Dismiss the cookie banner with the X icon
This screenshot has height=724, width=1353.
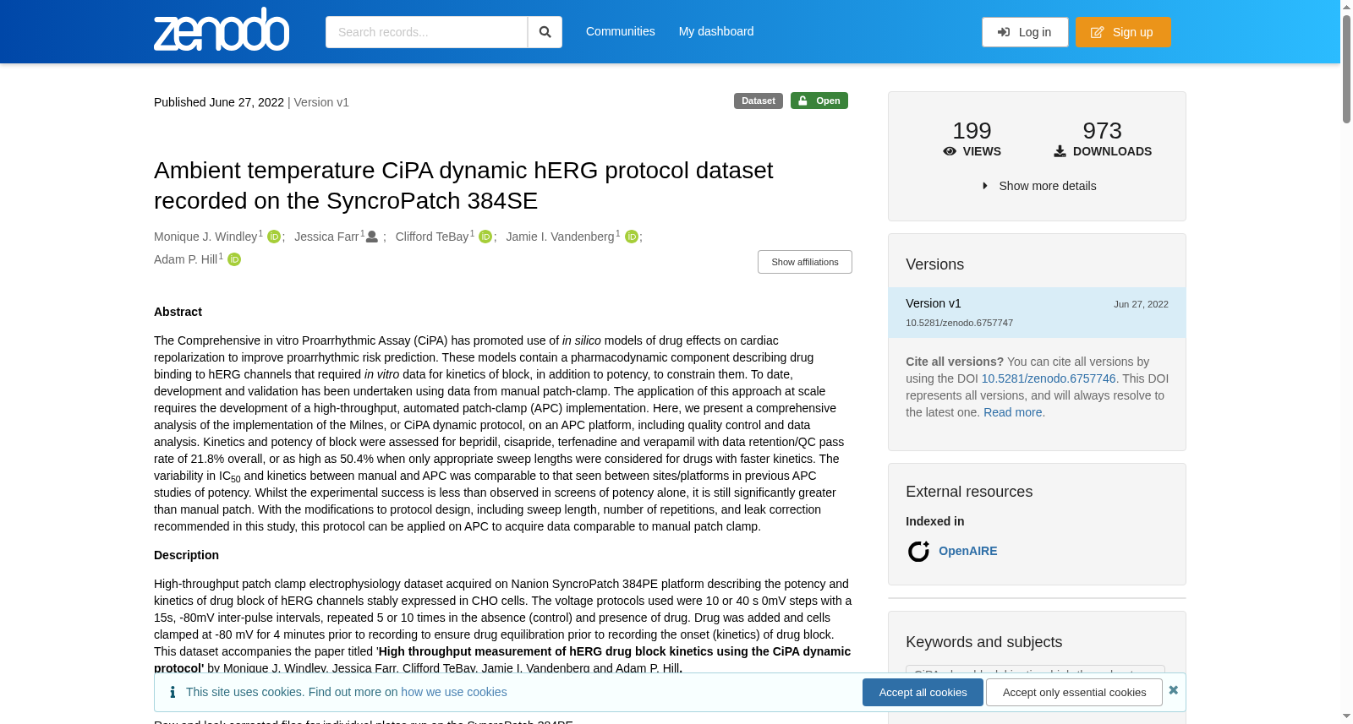1173,690
